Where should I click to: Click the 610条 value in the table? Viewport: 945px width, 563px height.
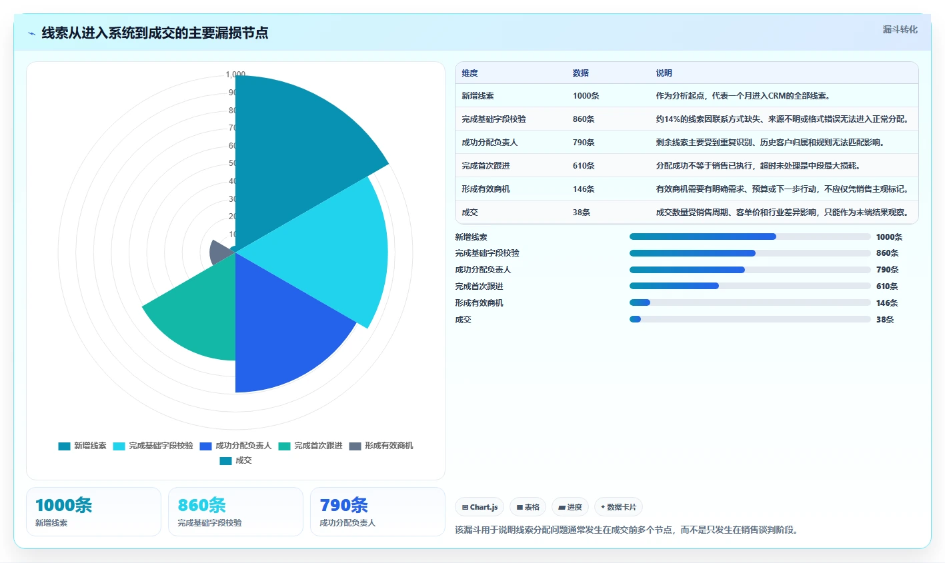584,166
